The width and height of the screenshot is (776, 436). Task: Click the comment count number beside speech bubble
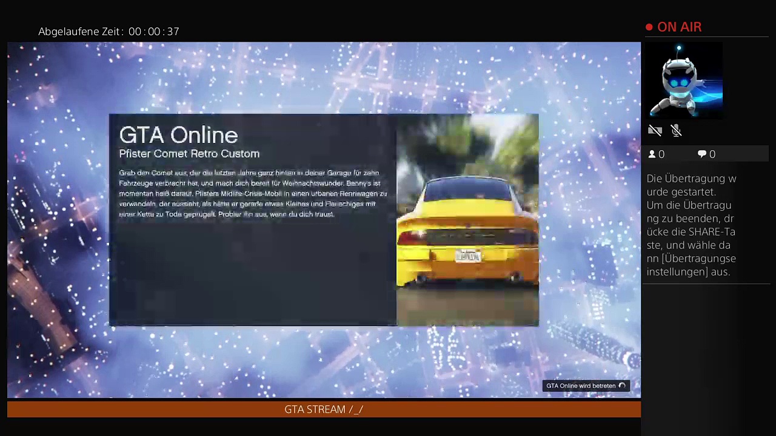(x=712, y=154)
